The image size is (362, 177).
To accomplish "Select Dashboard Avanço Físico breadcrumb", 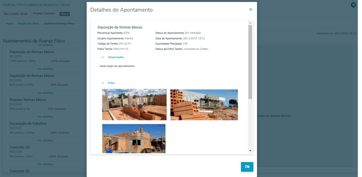I will click(59, 23).
